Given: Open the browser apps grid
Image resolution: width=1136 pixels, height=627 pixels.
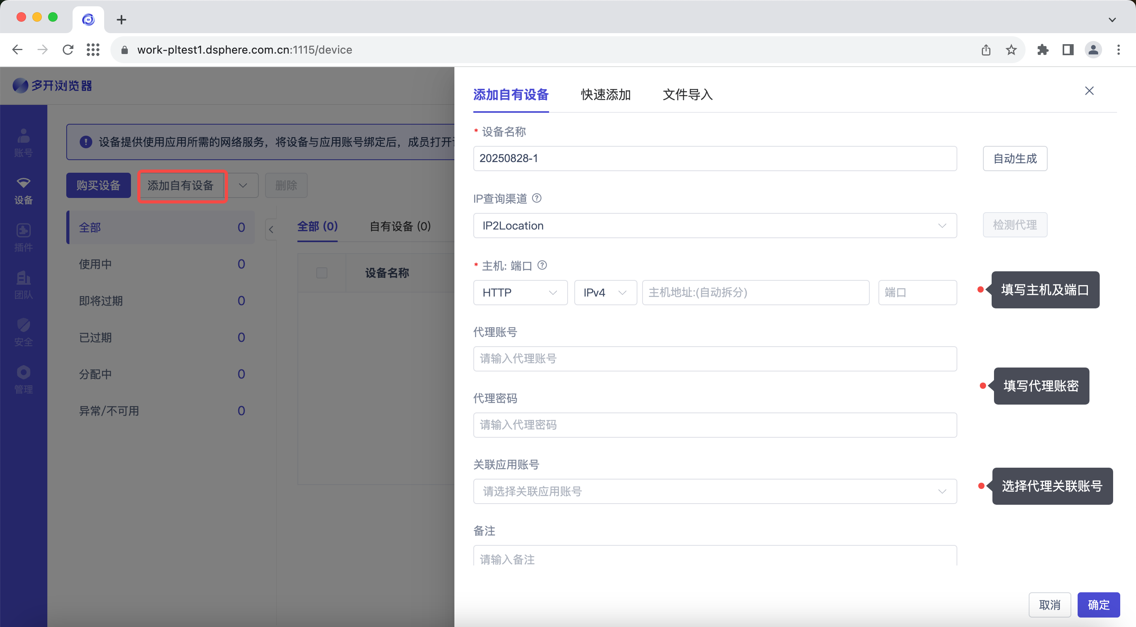Looking at the screenshot, I should tap(93, 49).
